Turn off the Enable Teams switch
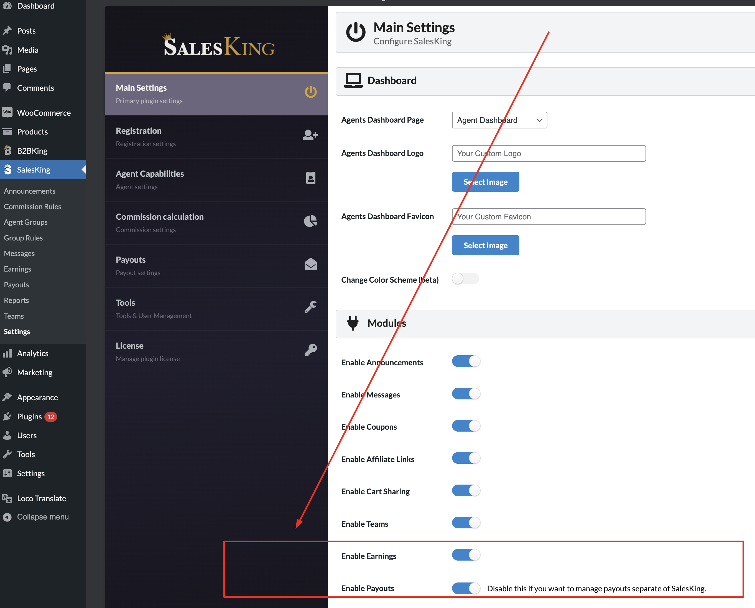Image resolution: width=755 pixels, height=608 pixels. pyautogui.click(x=466, y=523)
